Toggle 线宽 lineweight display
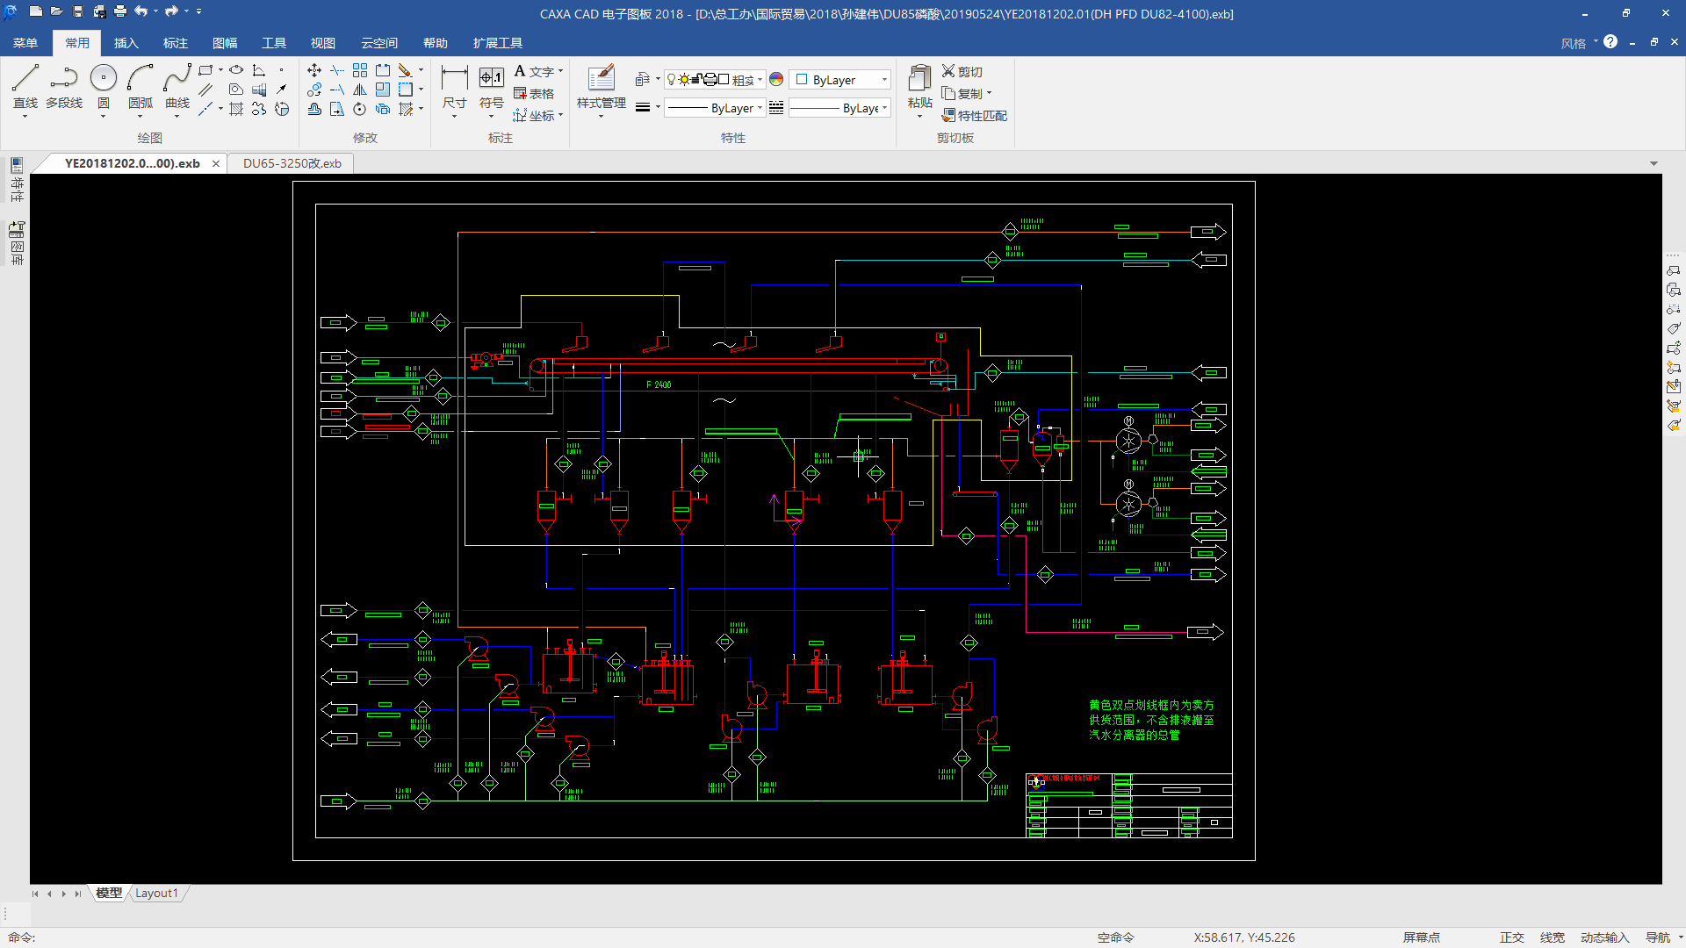The image size is (1686, 948). pos(1552,937)
